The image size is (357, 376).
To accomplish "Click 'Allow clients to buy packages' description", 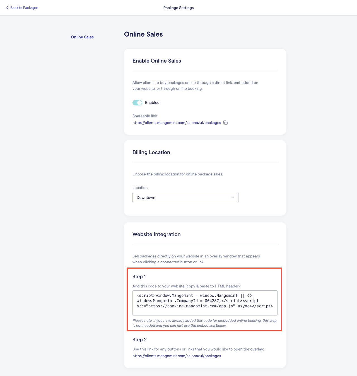I will click(195, 86).
